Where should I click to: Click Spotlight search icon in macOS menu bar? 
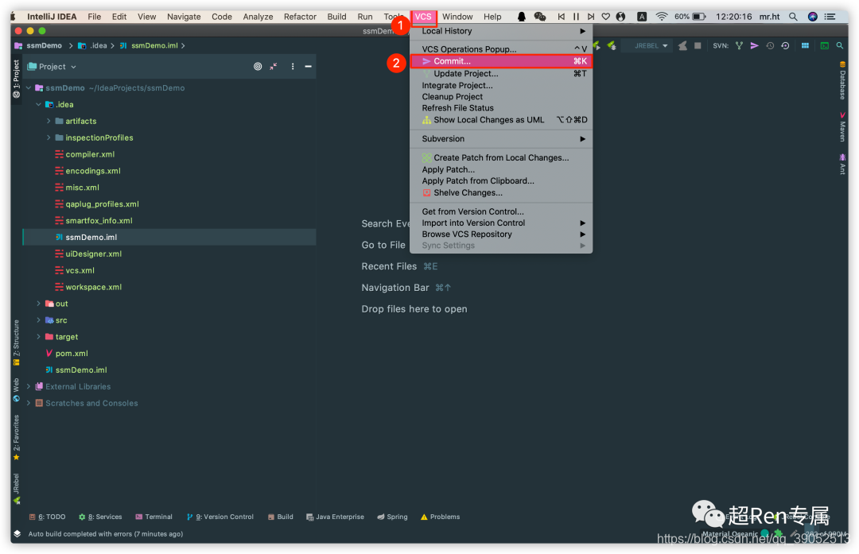point(793,17)
